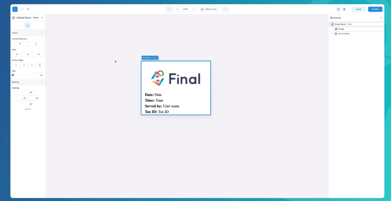Click the faint square icon beside the plus button
391x201 pixels.
click(22, 9)
